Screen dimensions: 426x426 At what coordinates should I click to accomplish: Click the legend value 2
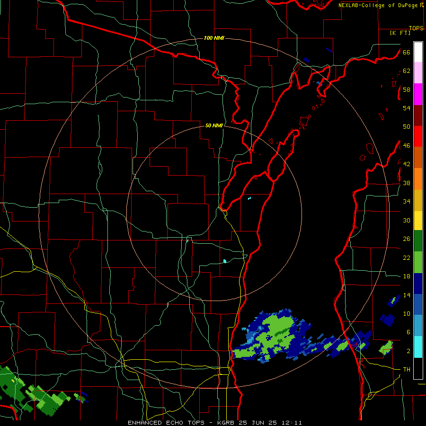click(408, 351)
